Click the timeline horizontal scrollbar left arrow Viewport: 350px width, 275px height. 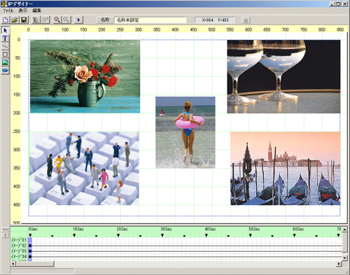tap(13, 264)
